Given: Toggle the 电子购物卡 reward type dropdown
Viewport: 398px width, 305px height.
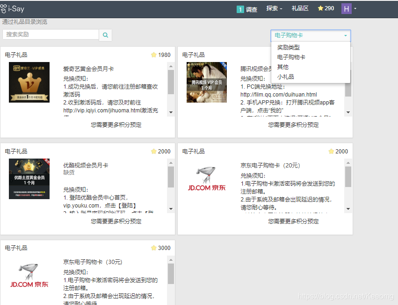Looking at the screenshot, I should click(311, 35).
